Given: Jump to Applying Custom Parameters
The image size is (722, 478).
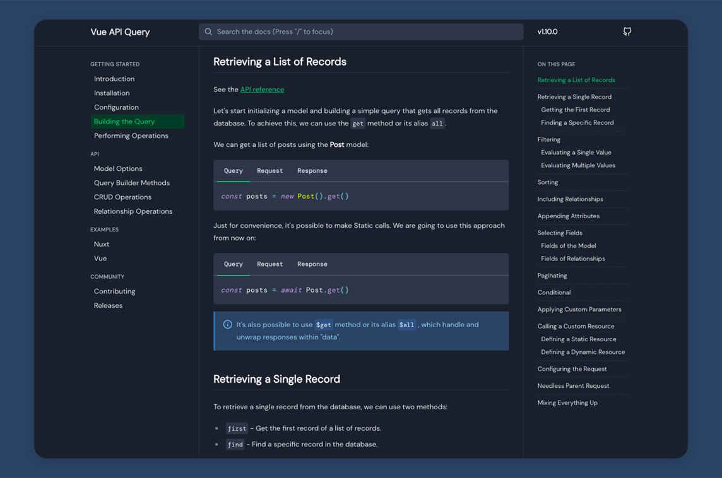Looking at the screenshot, I should pos(579,309).
